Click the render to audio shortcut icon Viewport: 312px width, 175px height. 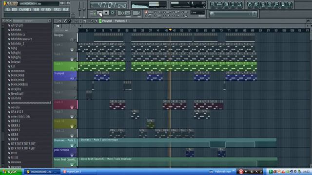pyautogui.click(x=263, y=4)
